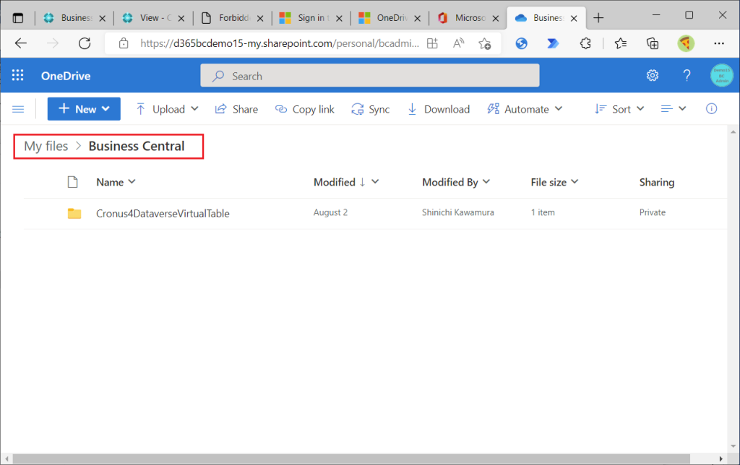Click the Sync button
Viewport: 740px width, 465px height.
coord(371,109)
